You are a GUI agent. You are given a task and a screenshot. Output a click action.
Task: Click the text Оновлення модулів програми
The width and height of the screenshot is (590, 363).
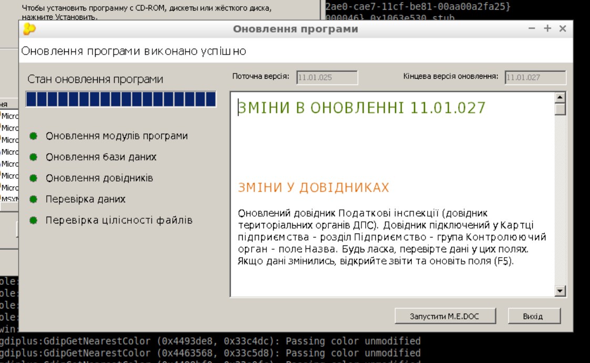point(117,136)
